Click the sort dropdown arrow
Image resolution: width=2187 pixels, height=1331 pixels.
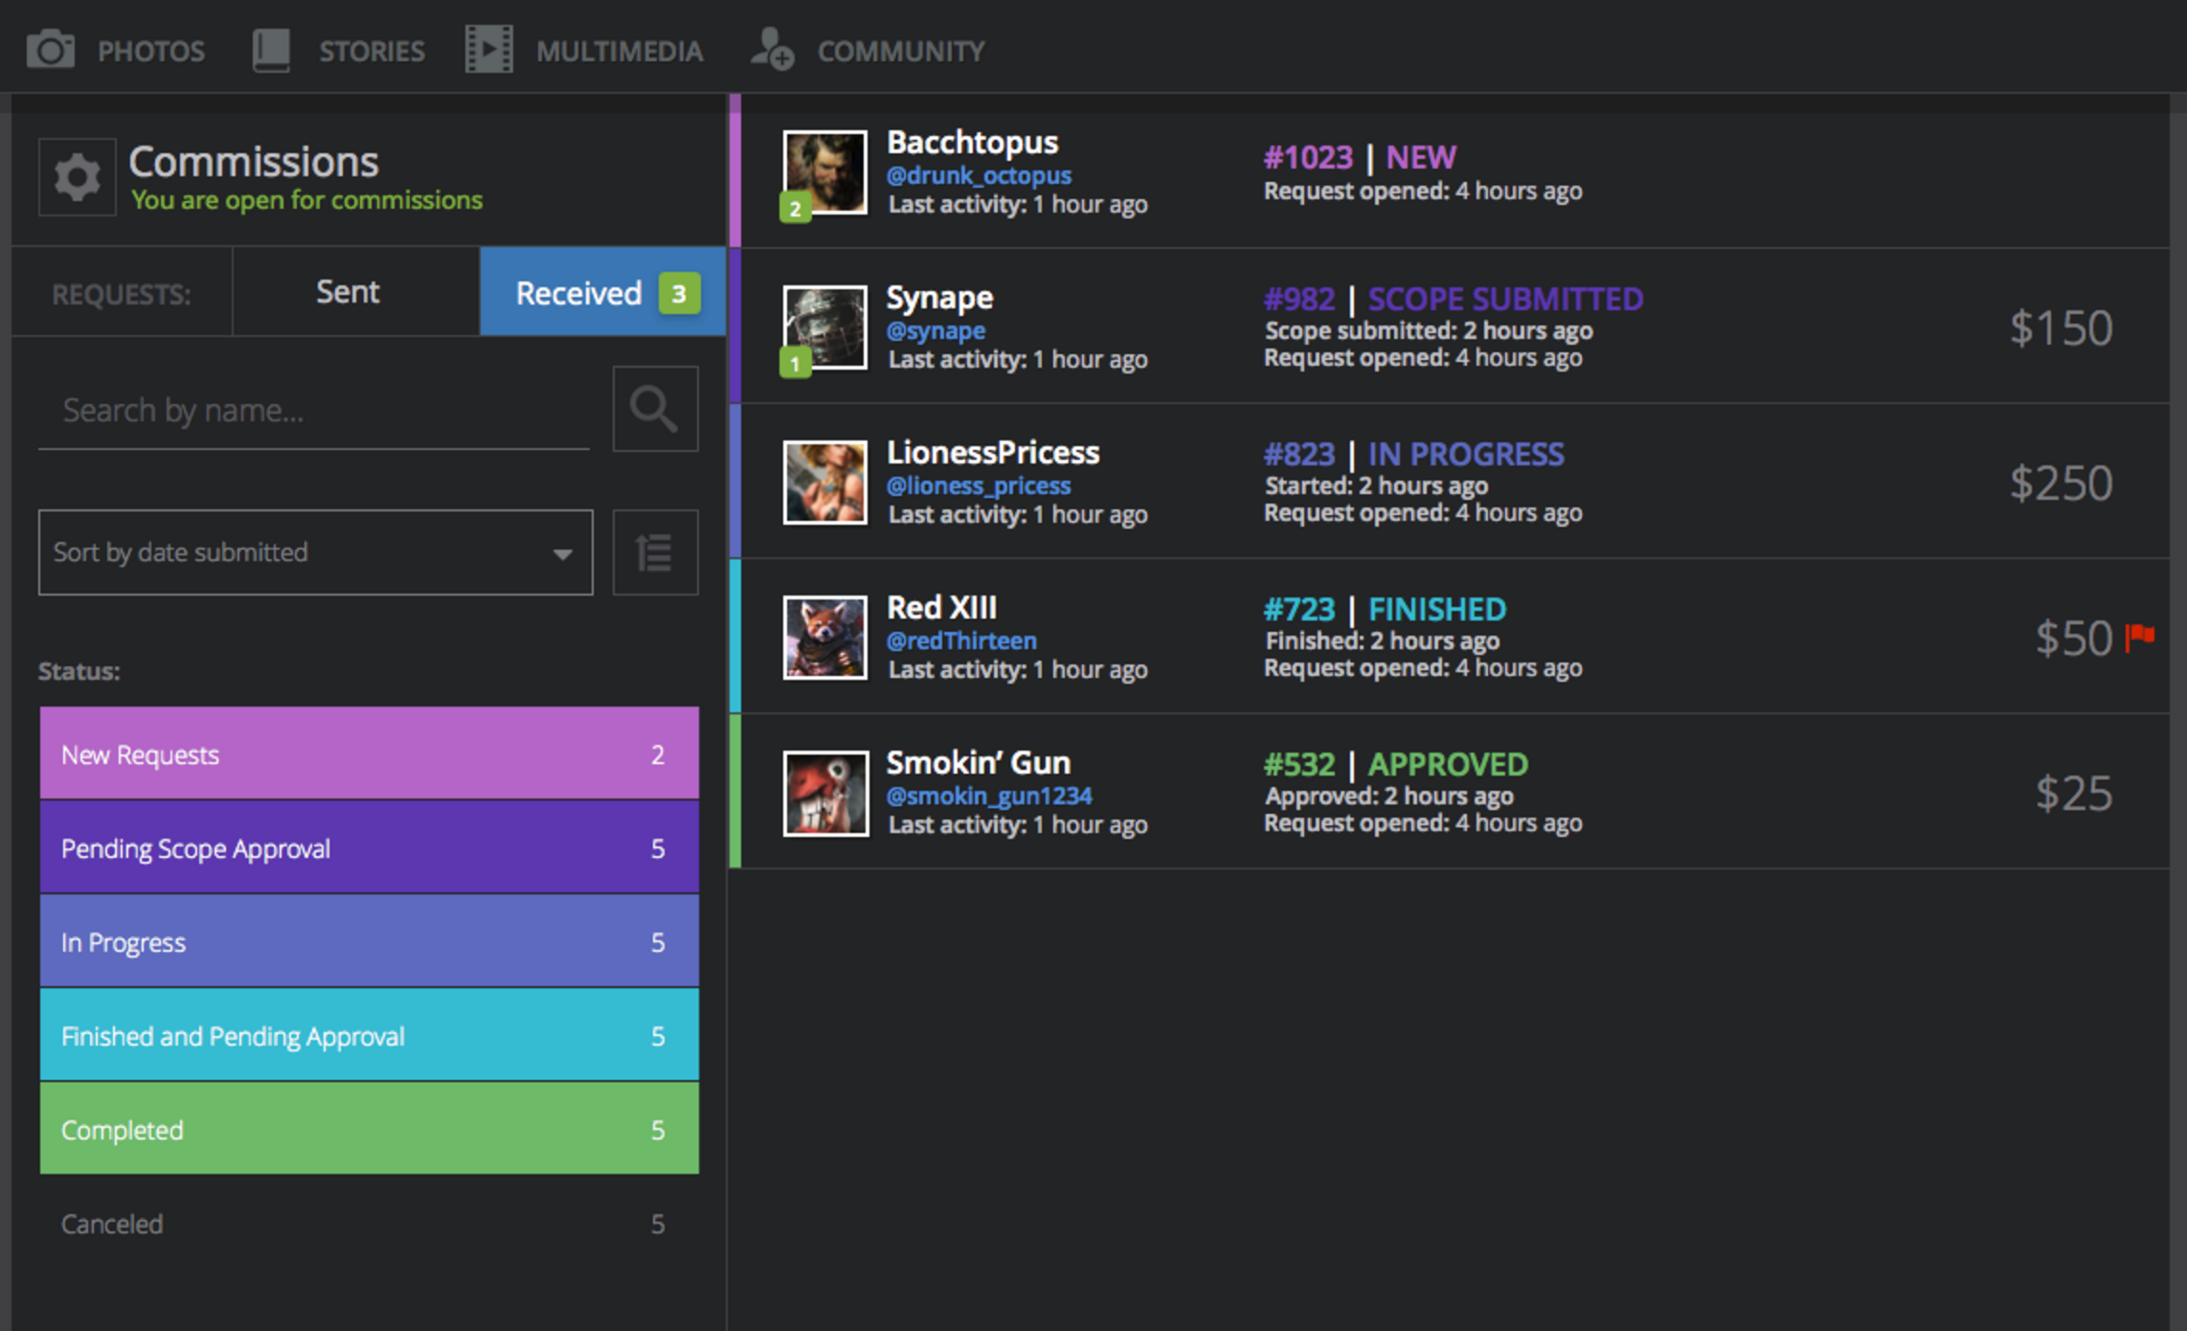[x=563, y=553]
